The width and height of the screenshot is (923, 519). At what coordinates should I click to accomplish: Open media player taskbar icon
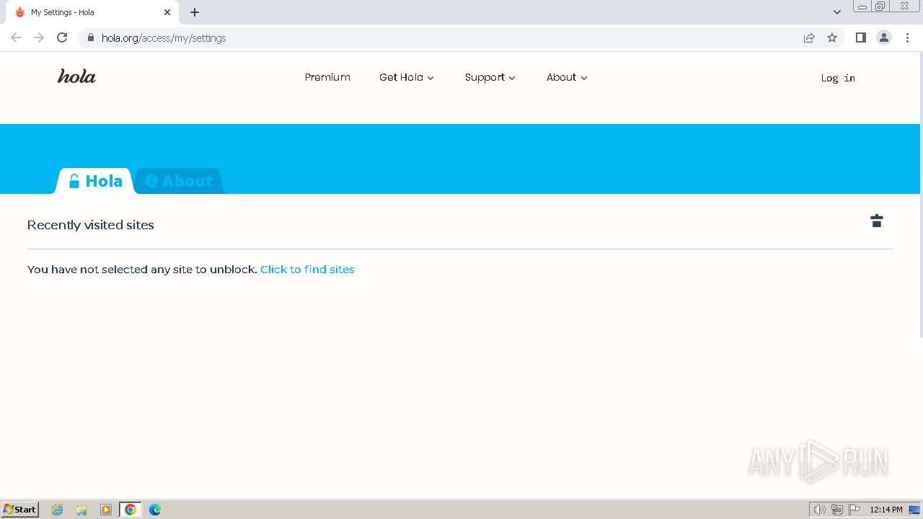click(106, 510)
